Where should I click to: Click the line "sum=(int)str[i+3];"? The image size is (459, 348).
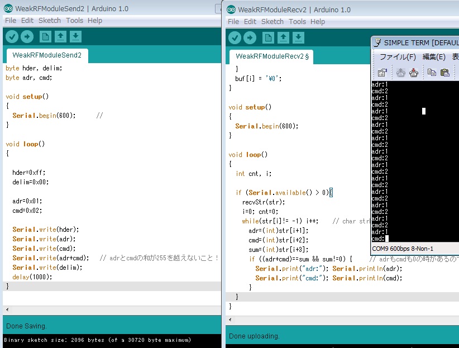click(x=279, y=250)
